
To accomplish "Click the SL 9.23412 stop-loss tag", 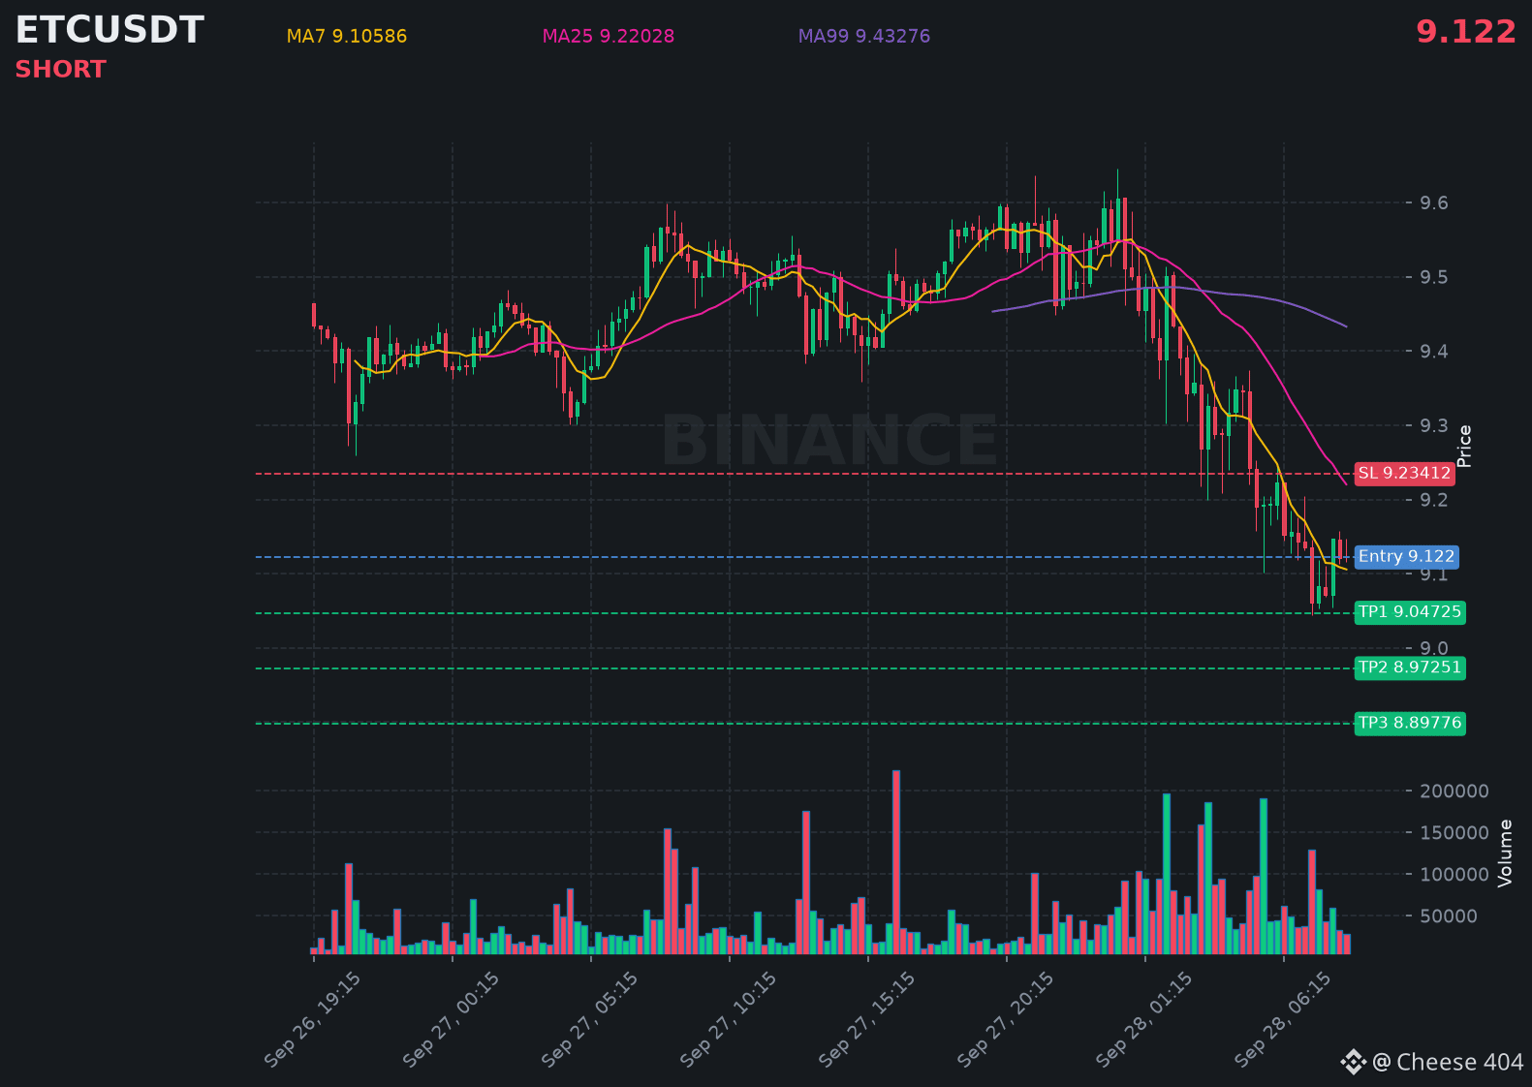I will [1404, 474].
